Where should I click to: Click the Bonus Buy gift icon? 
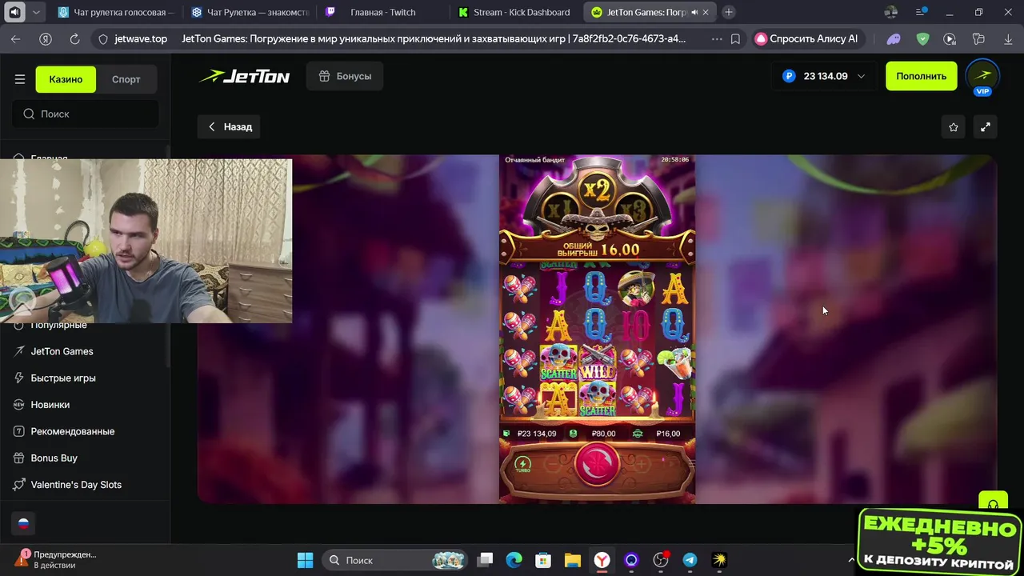pos(19,458)
